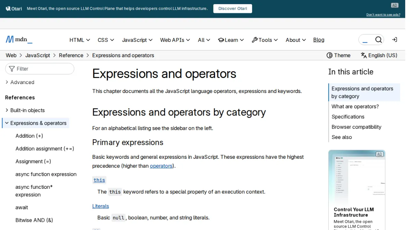Click the Otari logo in banner
This screenshot has width=410, height=230.
[x=14, y=9]
